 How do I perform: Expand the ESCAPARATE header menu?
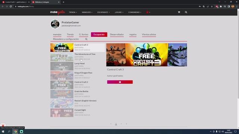coord(103,12)
